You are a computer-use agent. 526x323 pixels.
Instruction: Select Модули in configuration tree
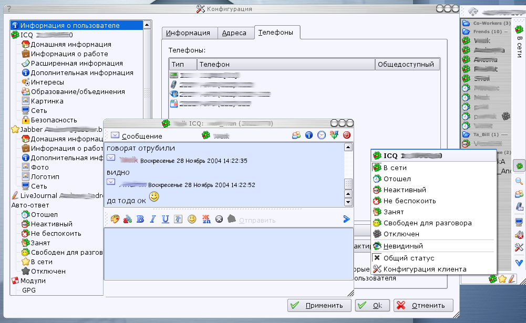(33, 281)
